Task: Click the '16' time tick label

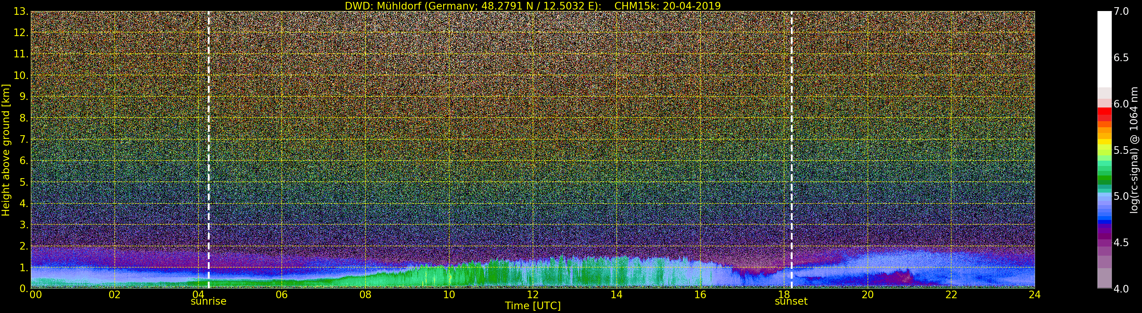Action: tap(700, 294)
